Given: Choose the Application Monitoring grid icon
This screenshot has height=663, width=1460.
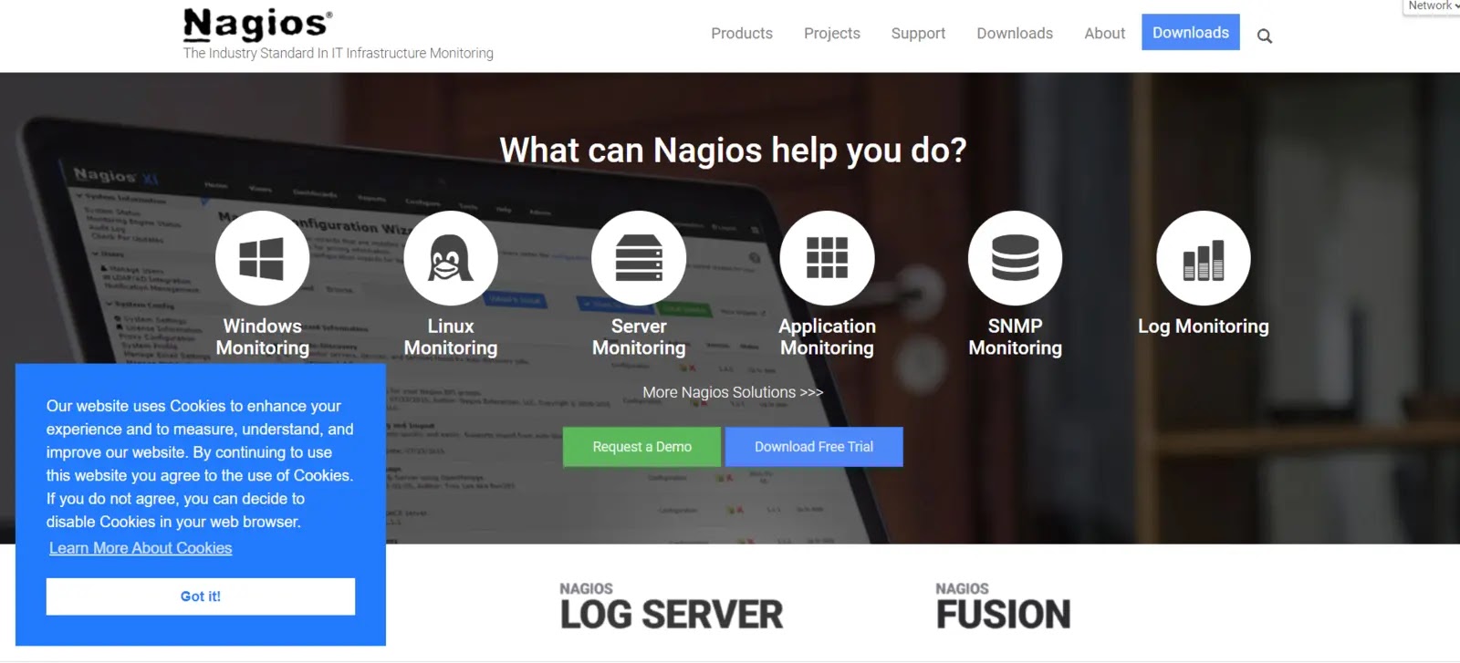Looking at the screenshot, I should click(827, 258).
